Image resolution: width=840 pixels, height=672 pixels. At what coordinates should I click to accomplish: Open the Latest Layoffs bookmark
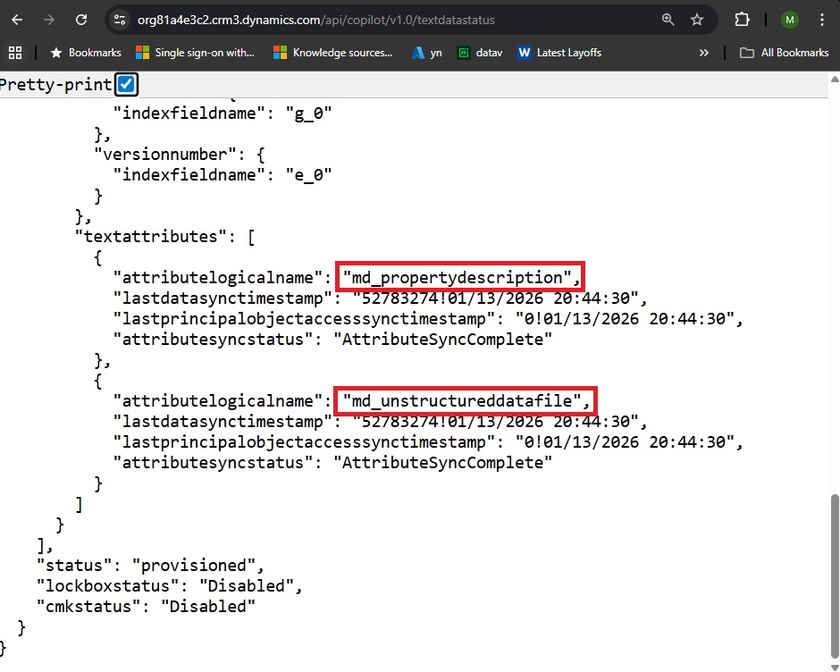(x=559, y=53)
